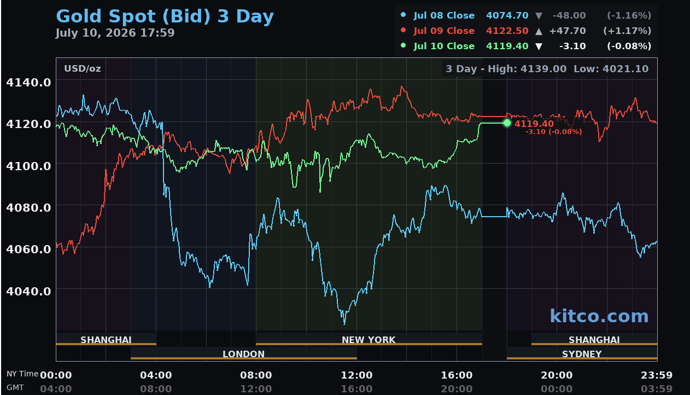Screen dimensions: 690x395
Task: Open the kitco.com watermark link
Action: pyautogui.click(x=599, y=316)
